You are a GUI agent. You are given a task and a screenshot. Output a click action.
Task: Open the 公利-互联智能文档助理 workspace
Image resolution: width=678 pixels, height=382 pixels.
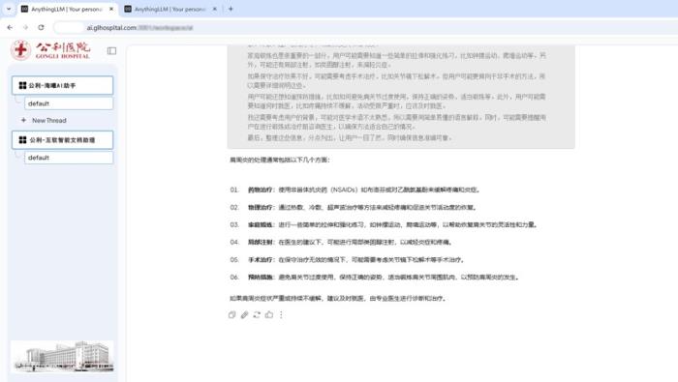(x=62, y=140)
